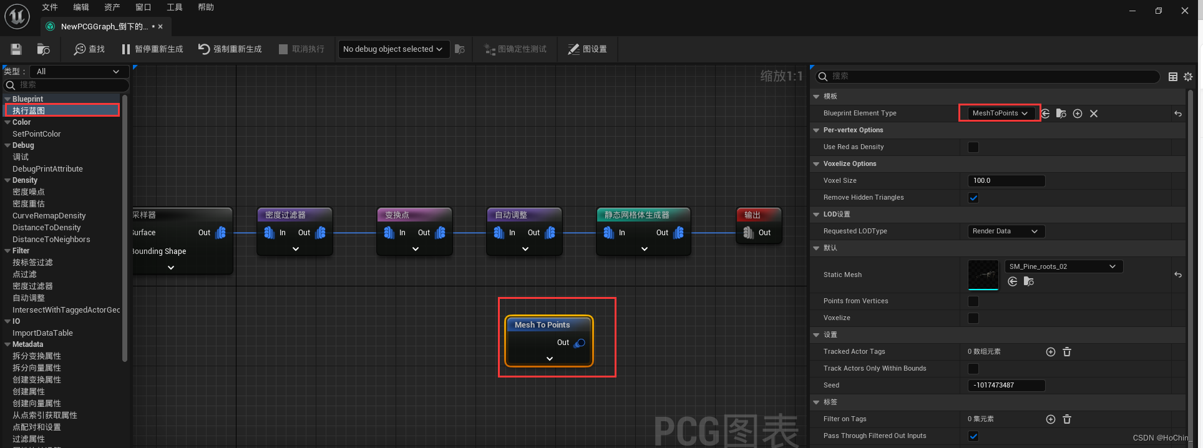
Task: Expand the 密度过滤器 node chevron
Action: point(296,249)
